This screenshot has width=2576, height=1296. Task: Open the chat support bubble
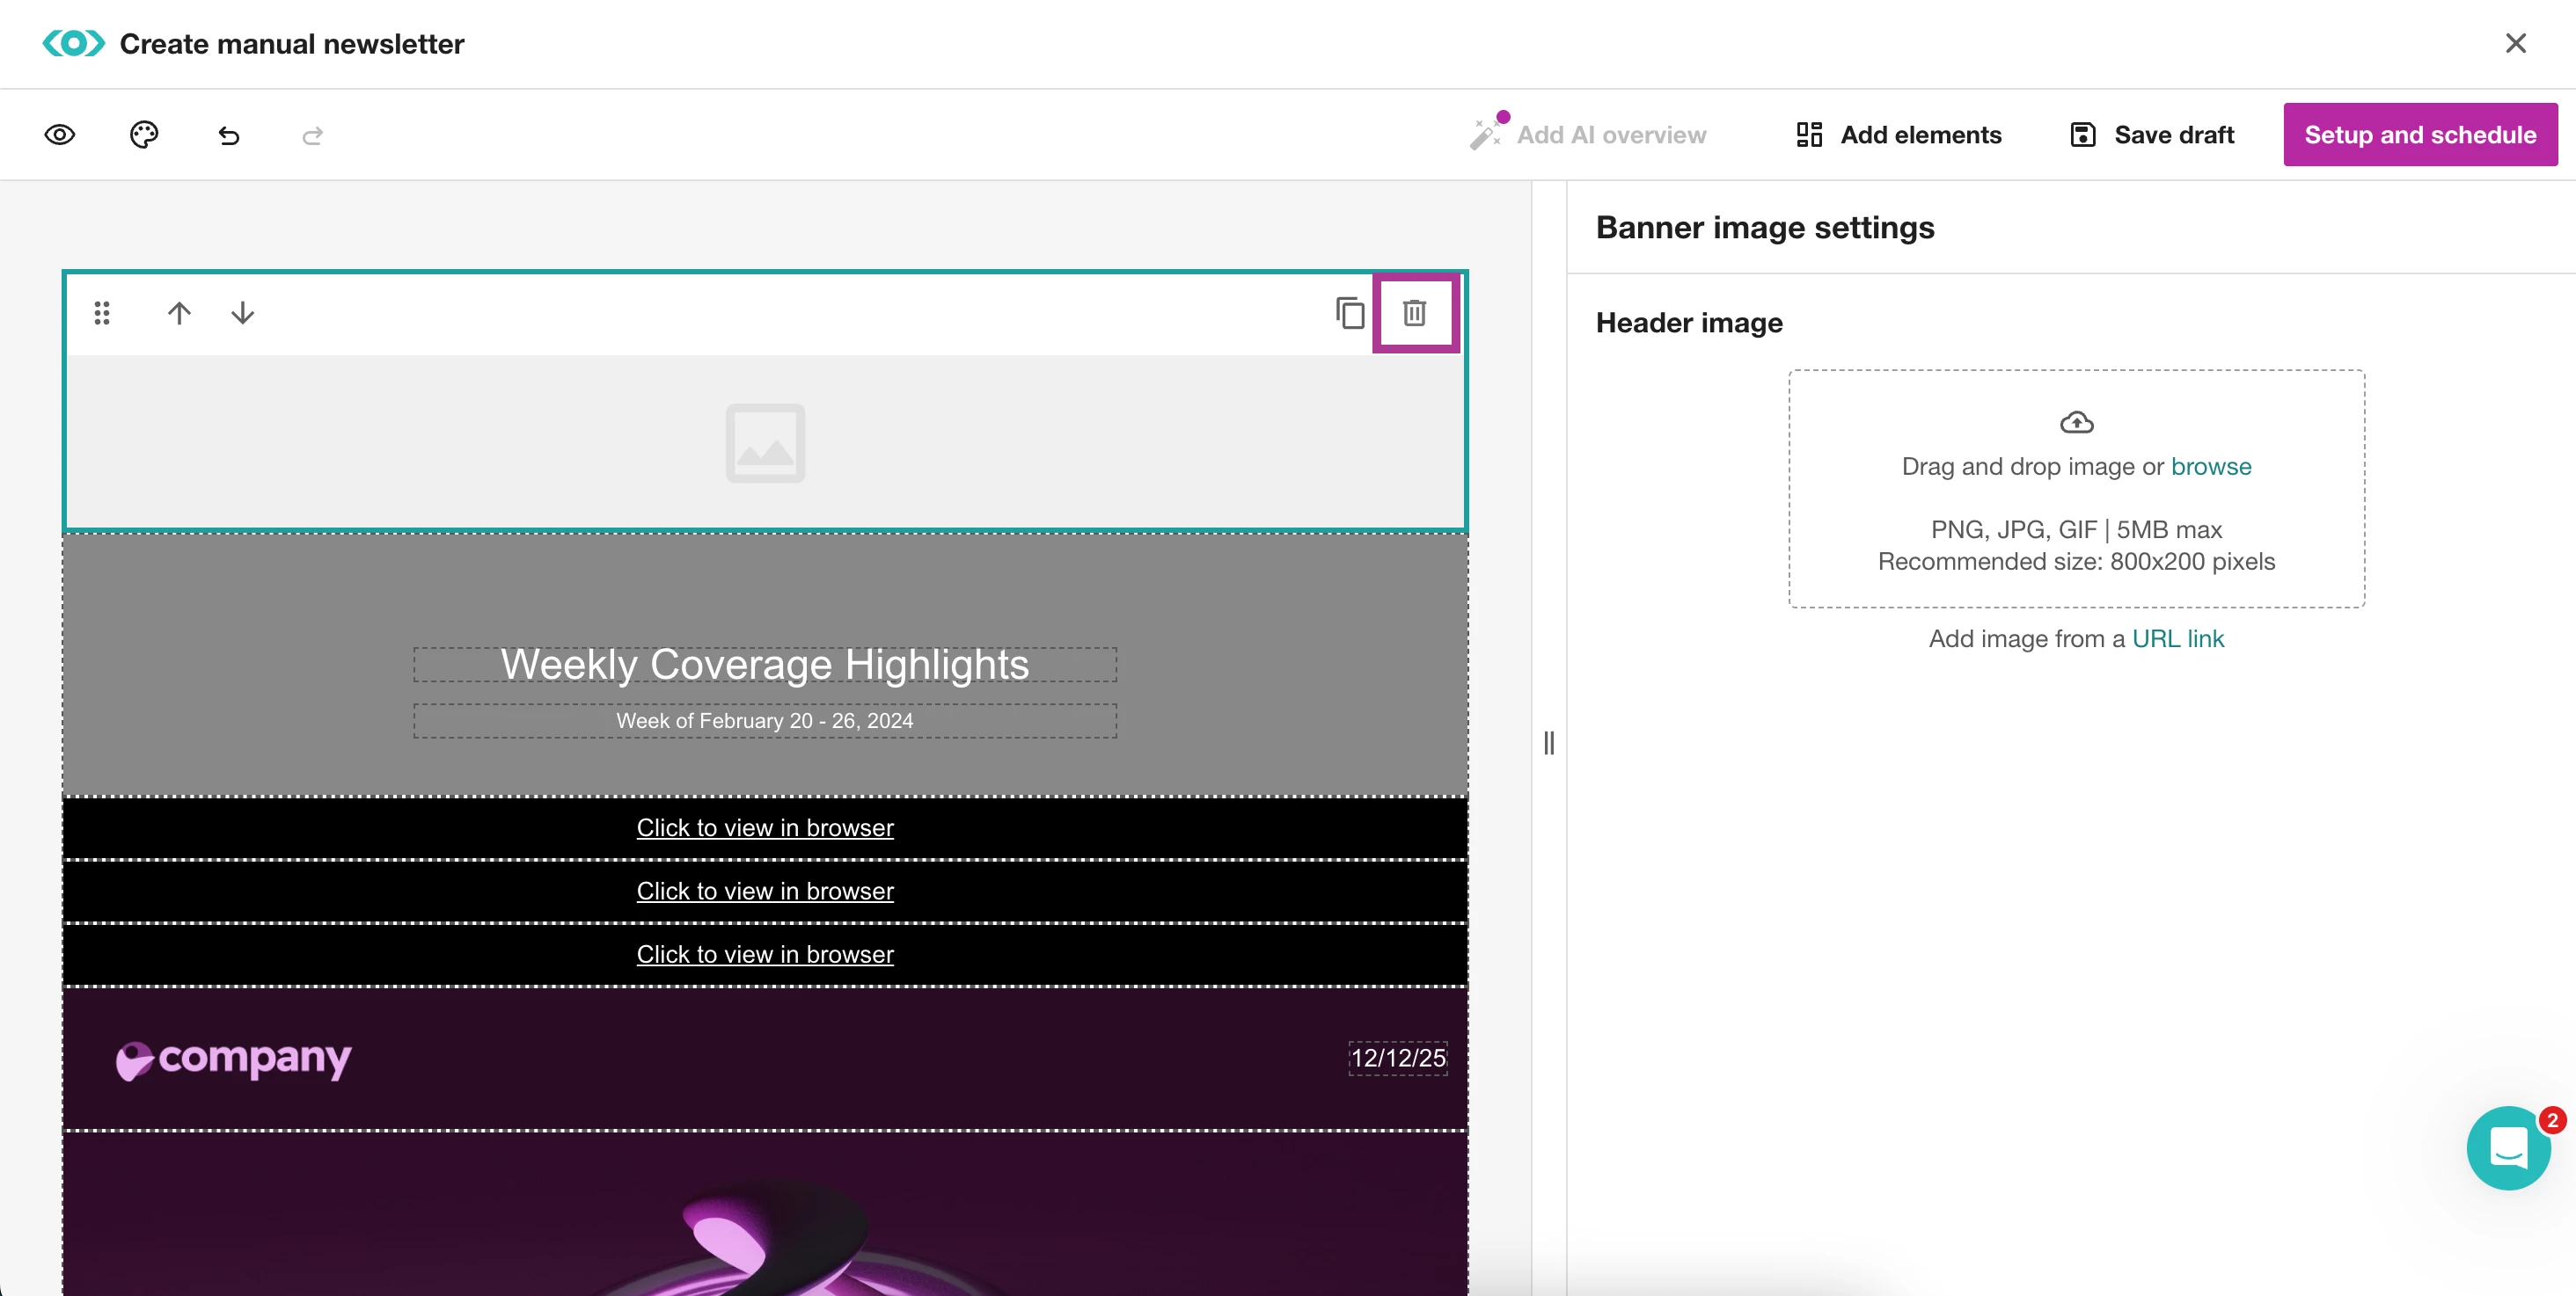point(2507,1147)
